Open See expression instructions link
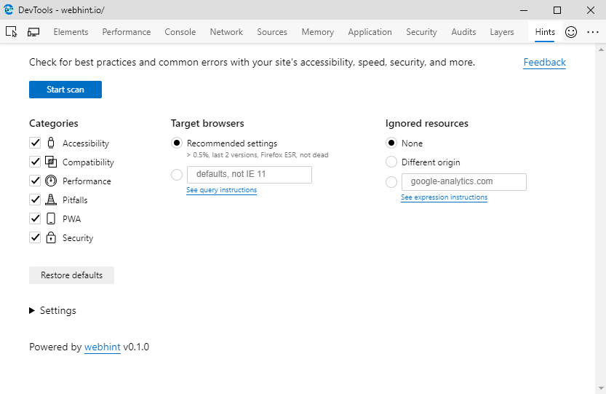This screenshot has width=606, height=394. (x=444, y=197)
